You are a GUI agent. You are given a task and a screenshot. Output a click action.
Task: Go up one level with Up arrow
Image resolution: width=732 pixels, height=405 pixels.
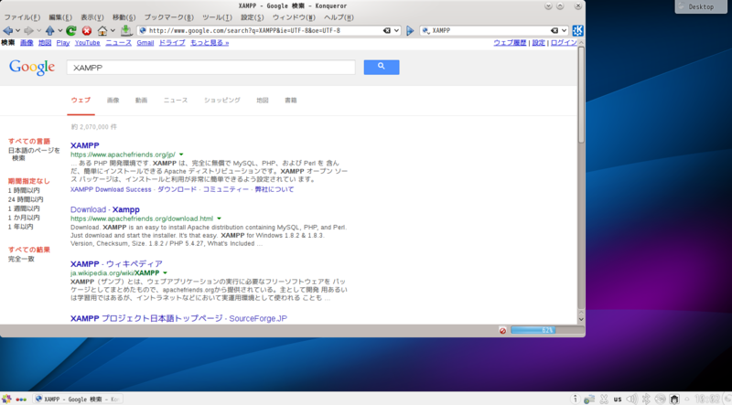tap(50, 31)
